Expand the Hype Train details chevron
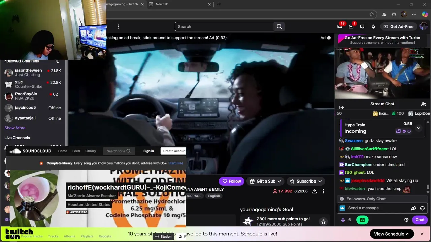Screen dimensions: 431x242 (418, 128)
